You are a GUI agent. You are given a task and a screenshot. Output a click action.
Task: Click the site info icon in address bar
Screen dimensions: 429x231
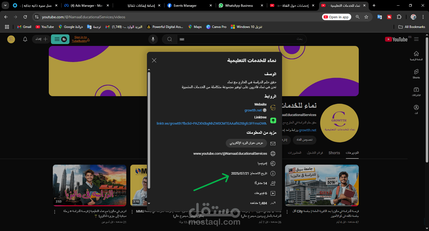[x=37, y=17]
